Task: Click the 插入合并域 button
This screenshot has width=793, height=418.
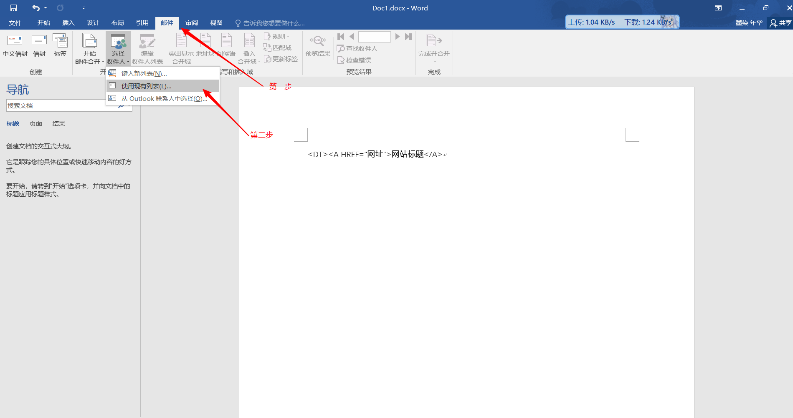Action: pos(249,49)
